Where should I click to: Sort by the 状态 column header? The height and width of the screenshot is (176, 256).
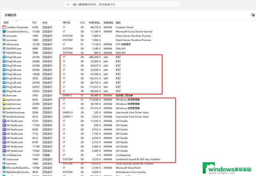pyautogui.click(x=45, y=23)
